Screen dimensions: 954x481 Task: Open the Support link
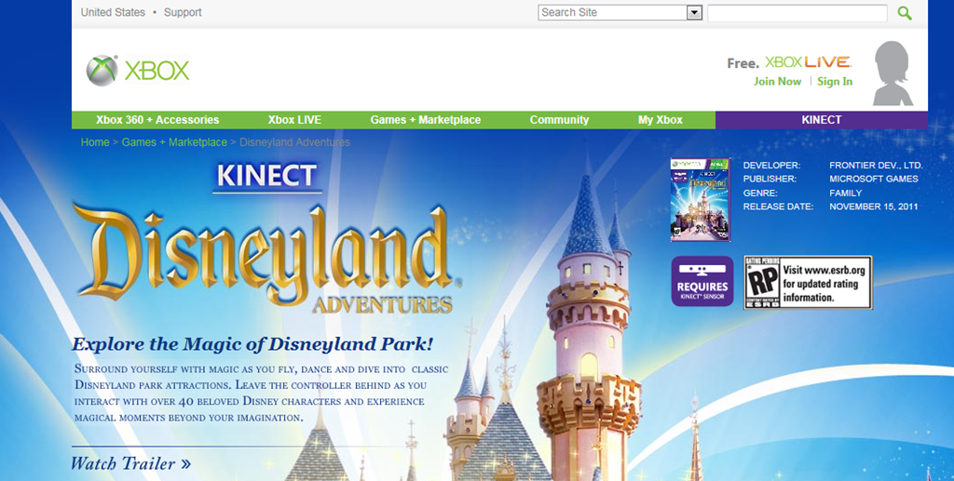[x=183, y=12]
